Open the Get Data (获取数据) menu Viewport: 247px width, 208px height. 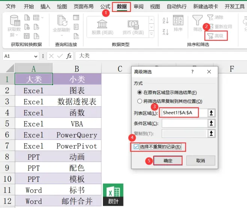tap(14, 26)
